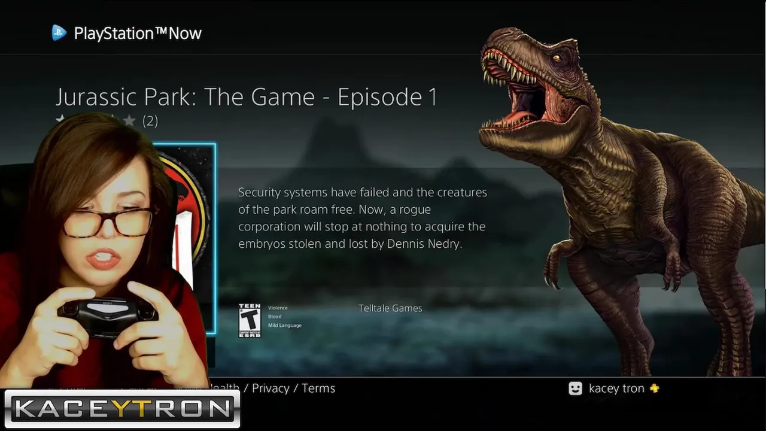Screen dimensions: 766x431
Task: Click the PlayStation Now logo icon
Action: pos(59,33)
